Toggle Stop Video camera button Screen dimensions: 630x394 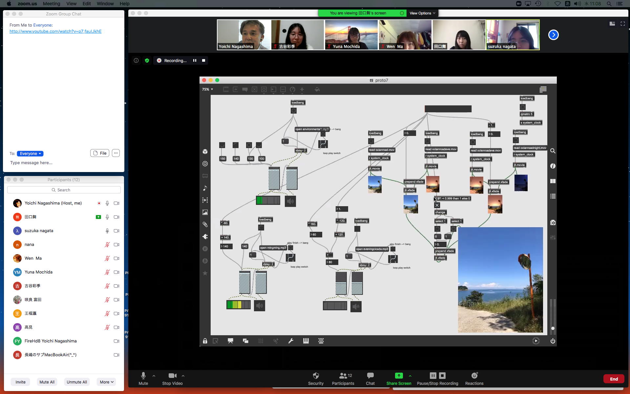[x=172, y=376]
